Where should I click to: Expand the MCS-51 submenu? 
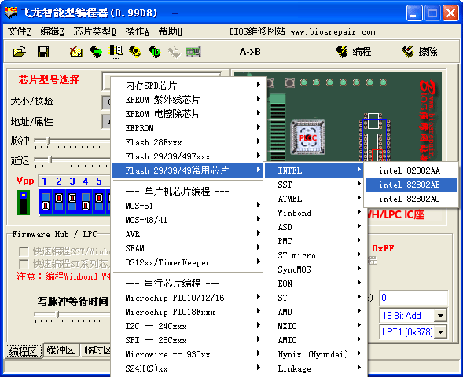[188, 206]
